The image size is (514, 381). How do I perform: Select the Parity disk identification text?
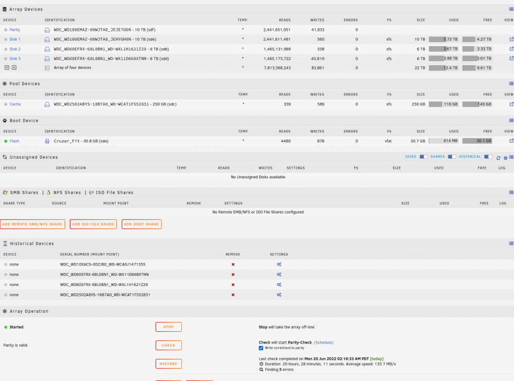104,30
